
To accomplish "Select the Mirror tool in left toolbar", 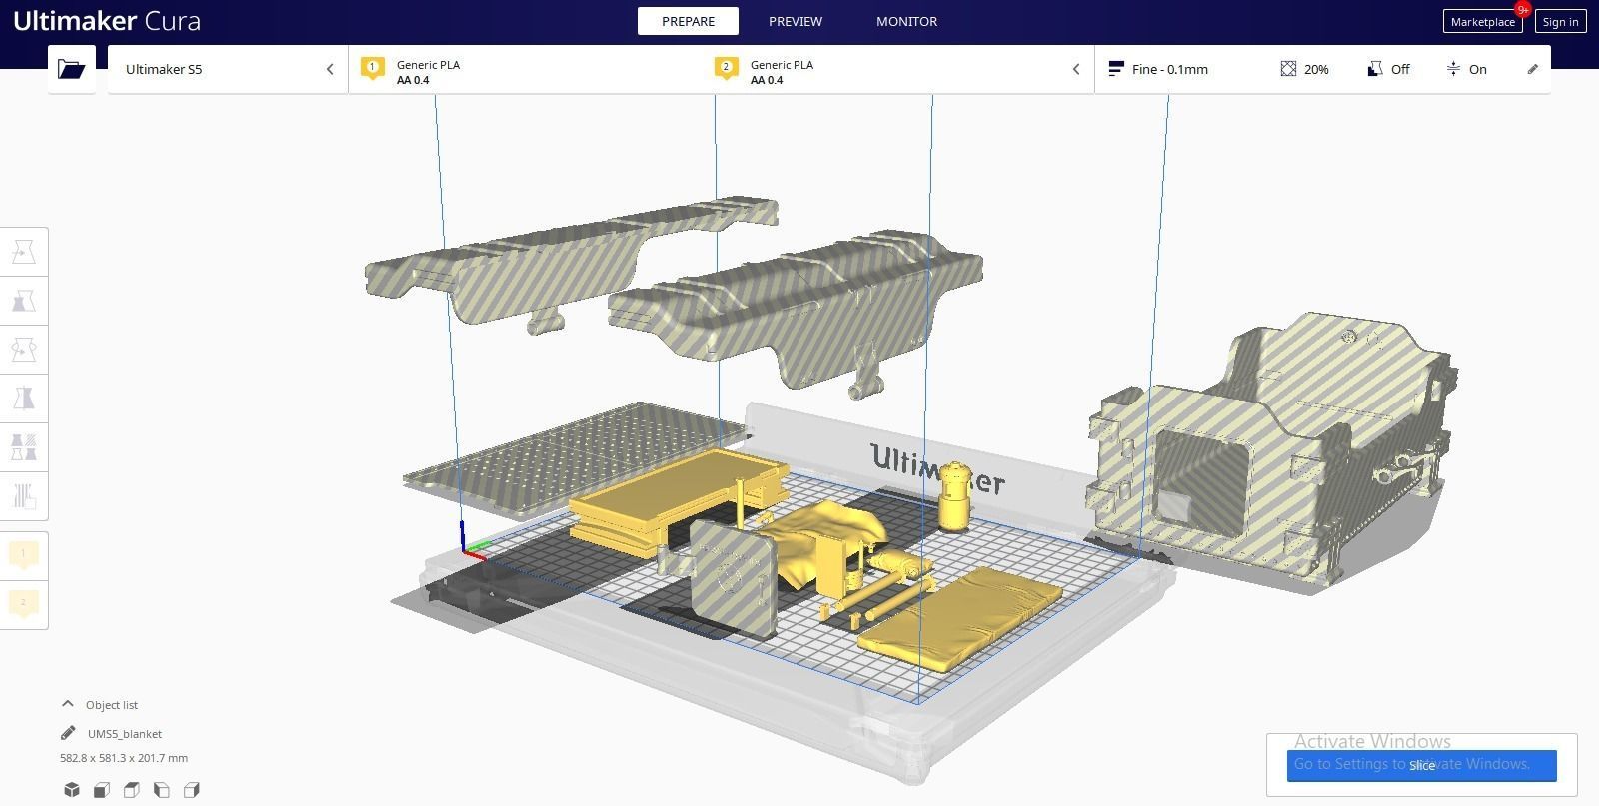I will [24, 399].
